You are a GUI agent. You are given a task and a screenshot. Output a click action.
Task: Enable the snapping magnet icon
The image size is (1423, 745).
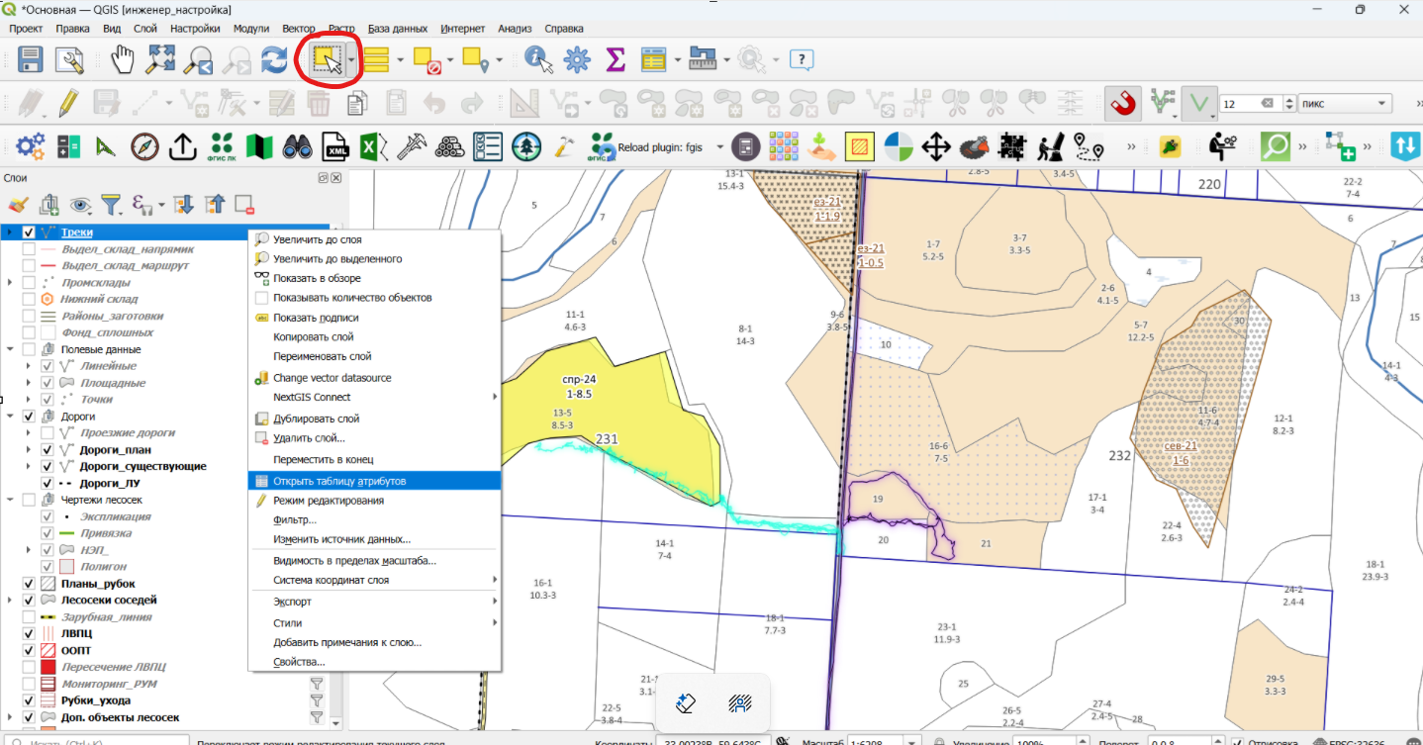coord(1121,103)
